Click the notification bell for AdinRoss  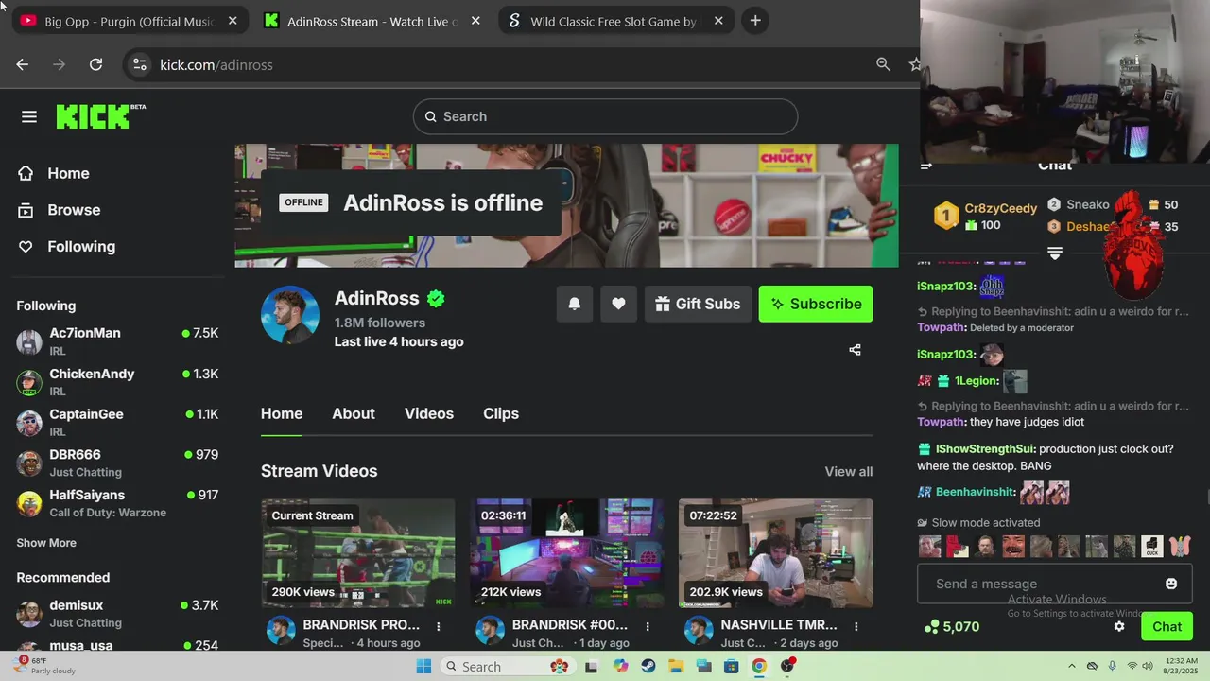[574, 304]
